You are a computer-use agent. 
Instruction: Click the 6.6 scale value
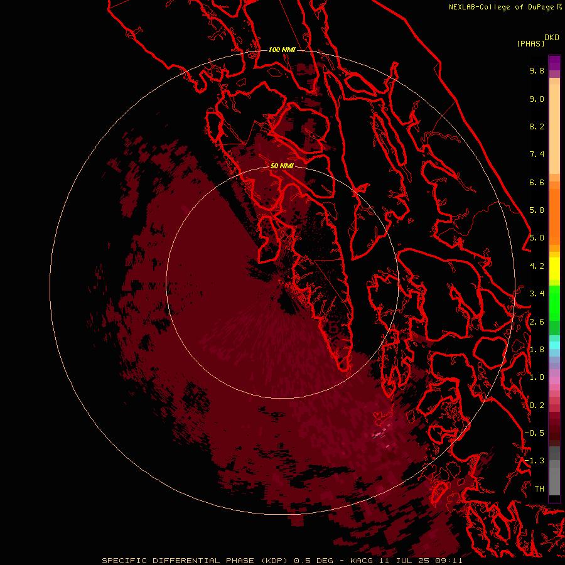click(537, 182)
